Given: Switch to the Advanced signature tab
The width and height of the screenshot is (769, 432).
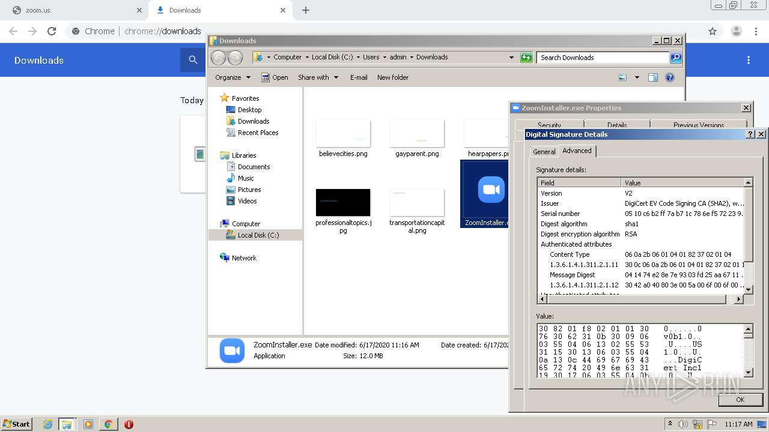Looking at the screenshot, I should [577, 151].
